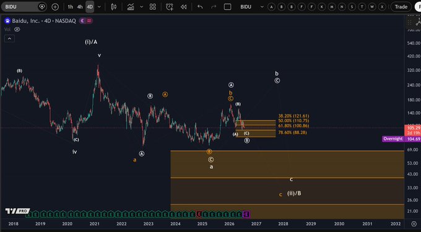Click the (i)/A wave label
Image resolution: width=421 pixels, height=232 pixels.
tap(91, 42)
